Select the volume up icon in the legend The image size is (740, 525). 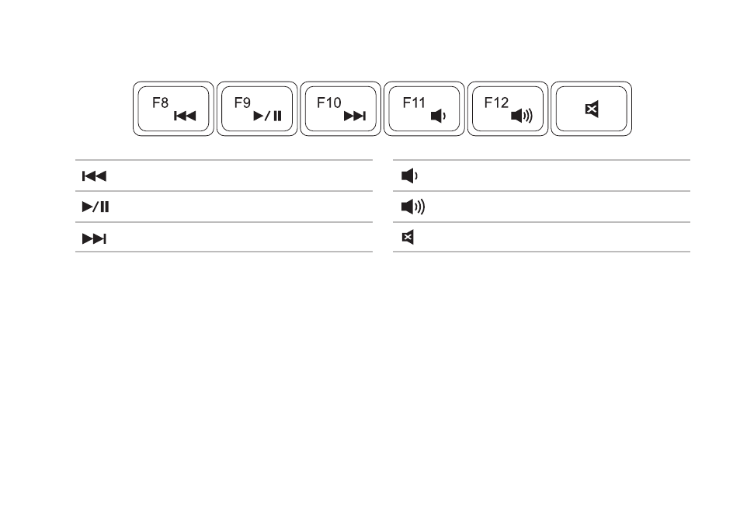tap(413, 207)
